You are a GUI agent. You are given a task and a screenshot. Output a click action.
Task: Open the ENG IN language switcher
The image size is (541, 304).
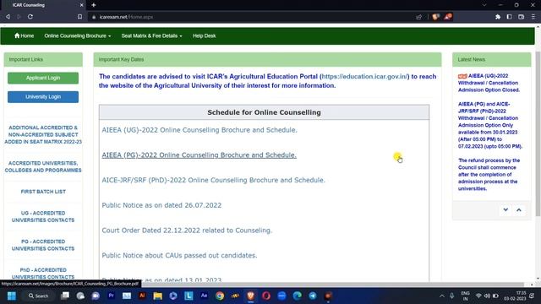[x=465, y=296]
